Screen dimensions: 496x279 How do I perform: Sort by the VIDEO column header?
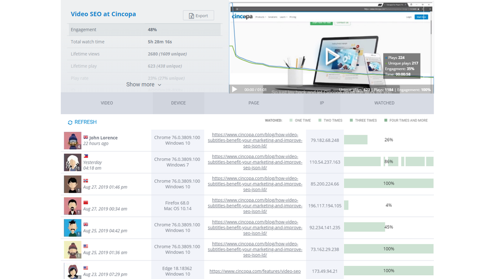coord(107,103)
